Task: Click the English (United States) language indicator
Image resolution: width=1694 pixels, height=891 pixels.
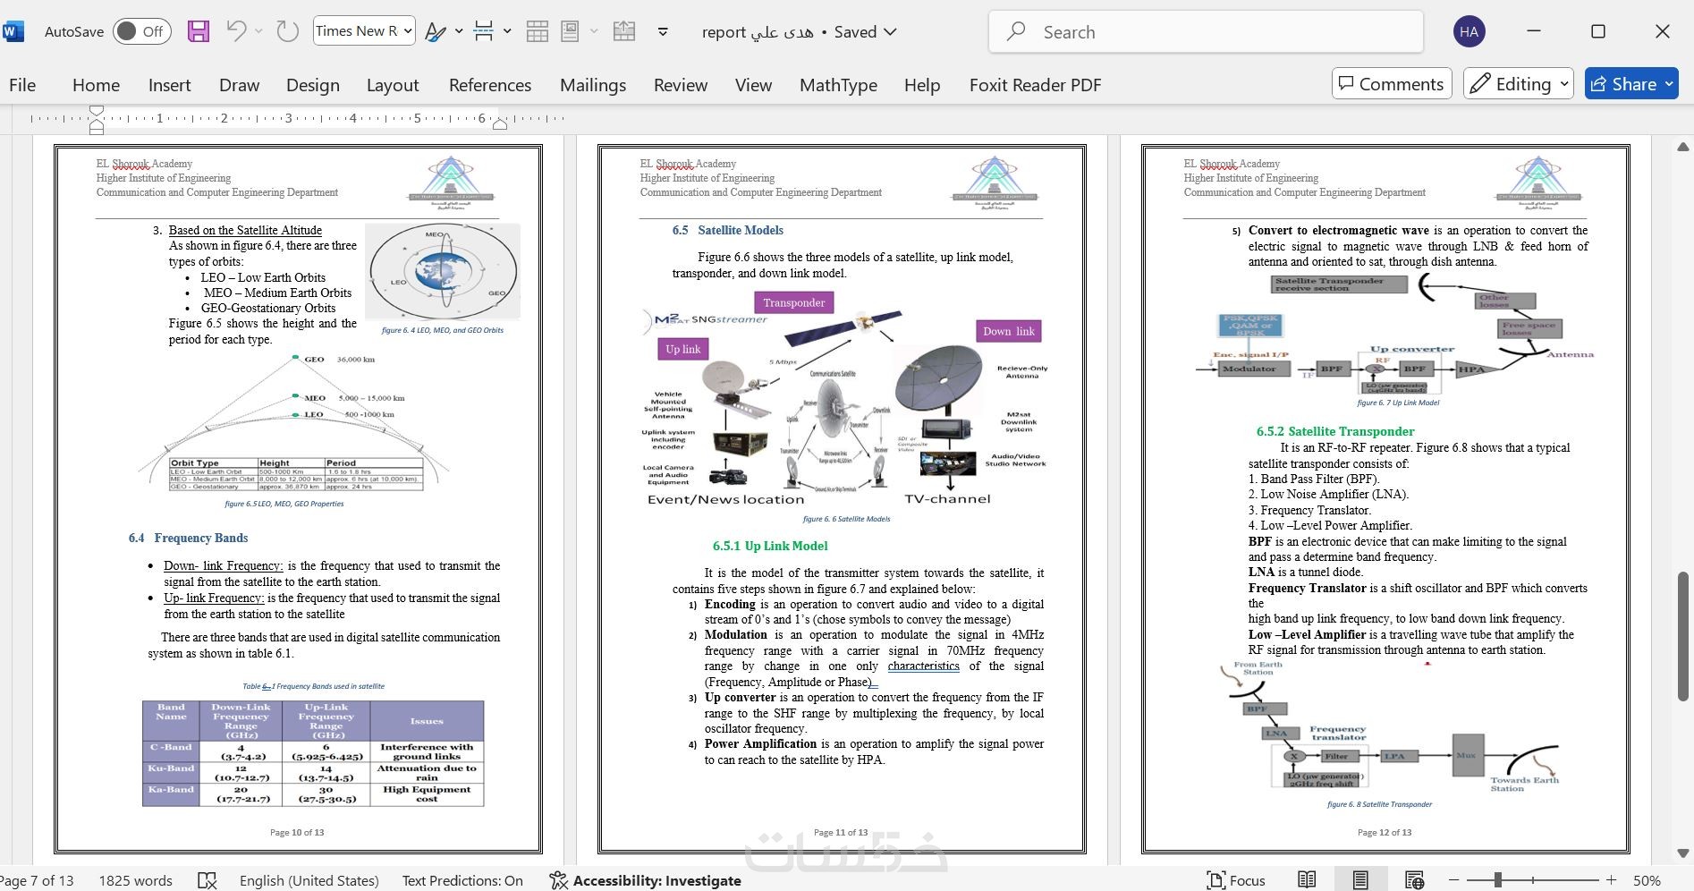Action: click(x=309, y=880)
